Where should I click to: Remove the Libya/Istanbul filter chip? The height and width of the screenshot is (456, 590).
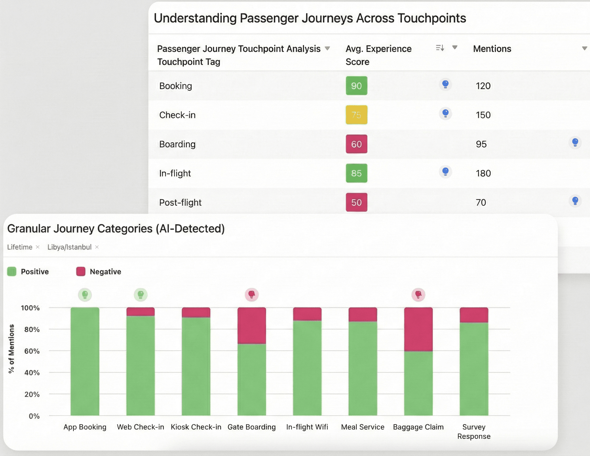[97, 247]
